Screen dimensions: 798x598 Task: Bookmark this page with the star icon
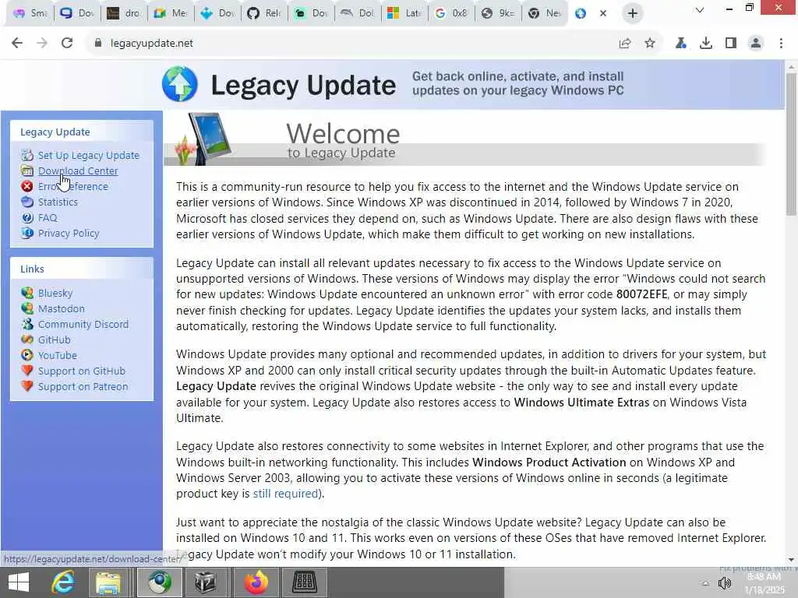click(650, 44)
